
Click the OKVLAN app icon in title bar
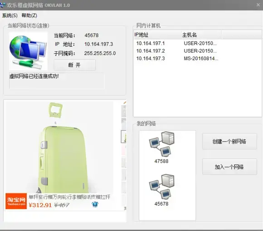[x=3, y=5]
